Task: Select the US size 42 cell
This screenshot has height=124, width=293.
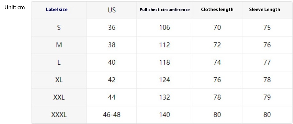Action: coord(112,80)
